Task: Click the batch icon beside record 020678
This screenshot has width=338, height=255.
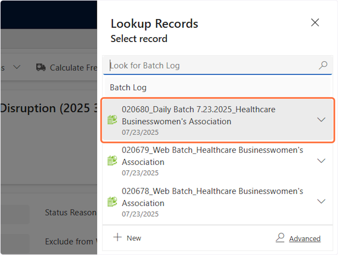Action: tap(112, 202)
